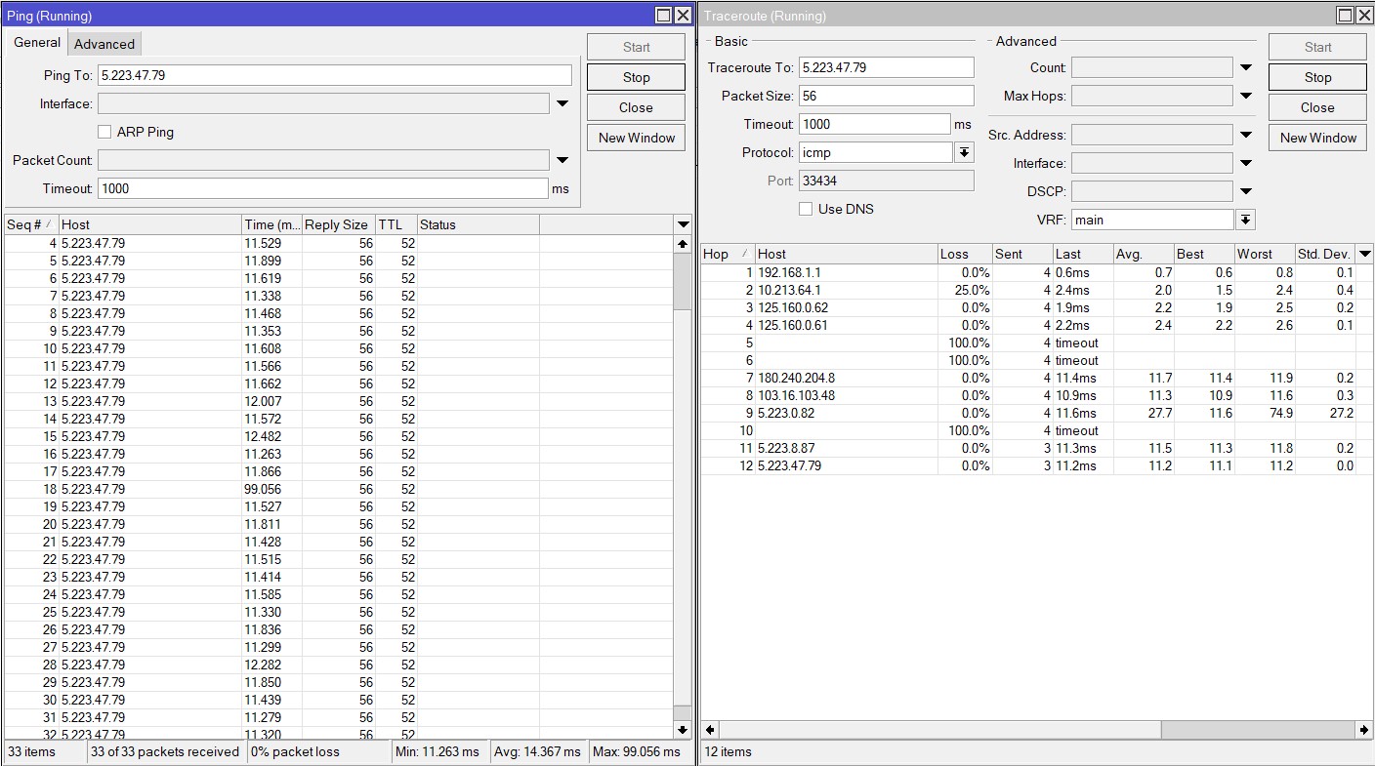Open the VRF main dropdown
The width and height of the screenshot is (1375, 766).
coord(1245,221)
